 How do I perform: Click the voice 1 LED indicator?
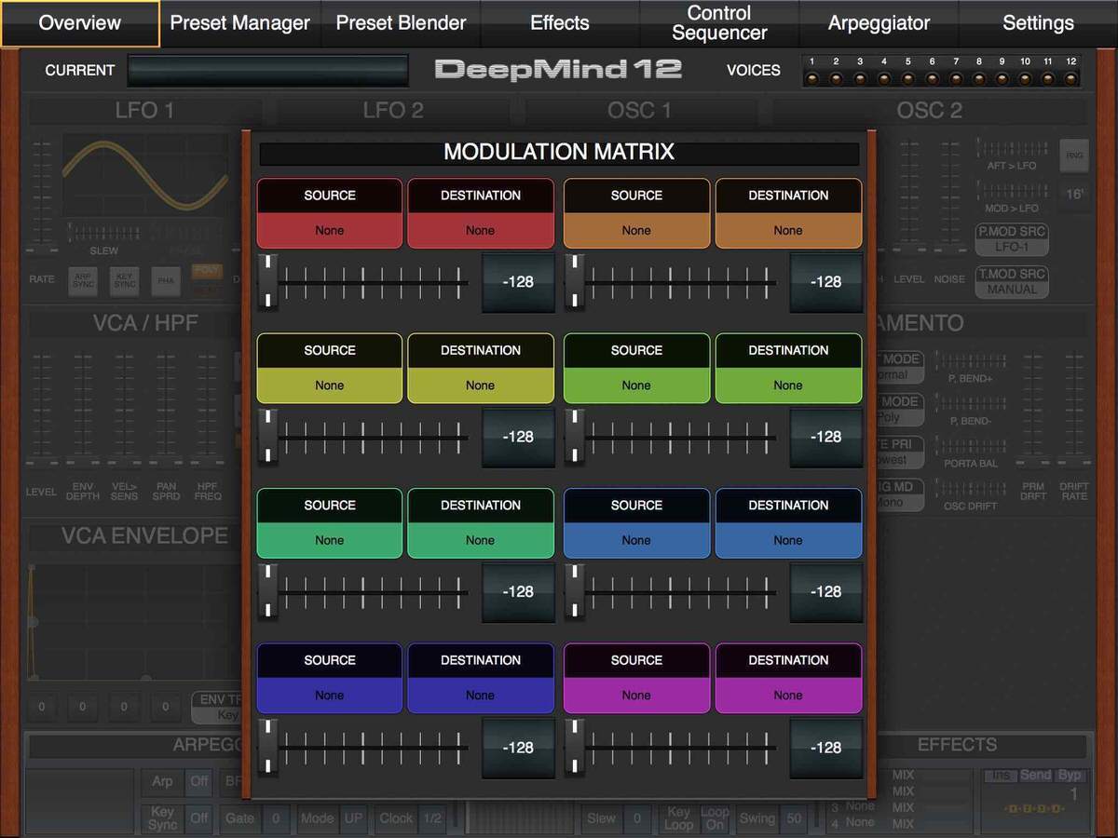(812, 78)
